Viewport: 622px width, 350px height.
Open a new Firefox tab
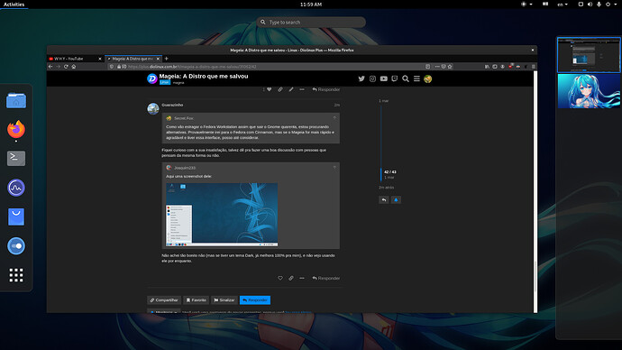click(x=167, y=59)
